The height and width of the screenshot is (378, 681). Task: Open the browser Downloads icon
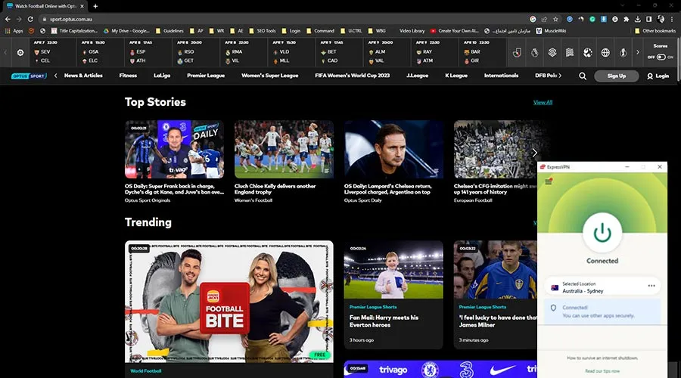(x=638, y=19)
